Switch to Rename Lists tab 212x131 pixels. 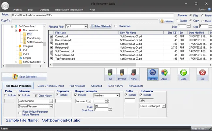click(136, 86)
